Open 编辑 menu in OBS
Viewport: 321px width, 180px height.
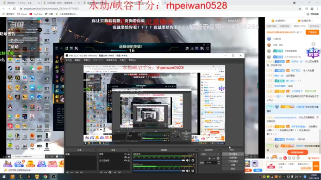coord(77,60)
